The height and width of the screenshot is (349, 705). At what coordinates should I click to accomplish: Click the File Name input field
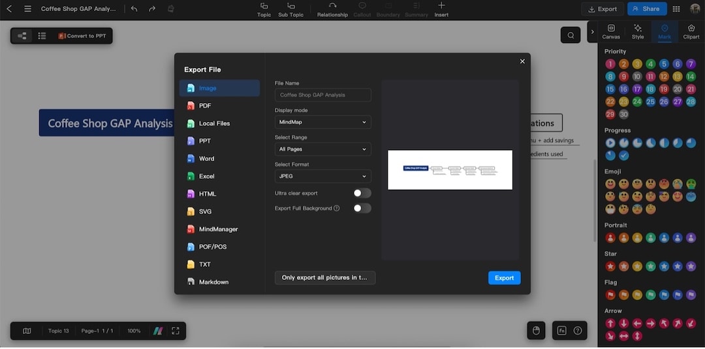(323, 95)
